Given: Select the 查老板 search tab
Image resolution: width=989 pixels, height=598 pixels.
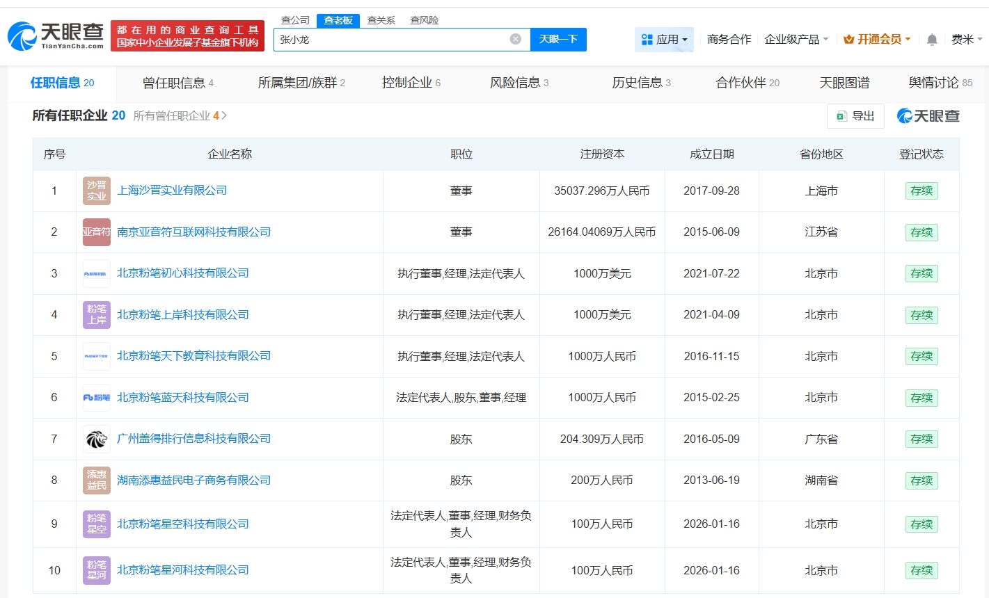Looking at the screenshot, I should [x=338, y=20].
